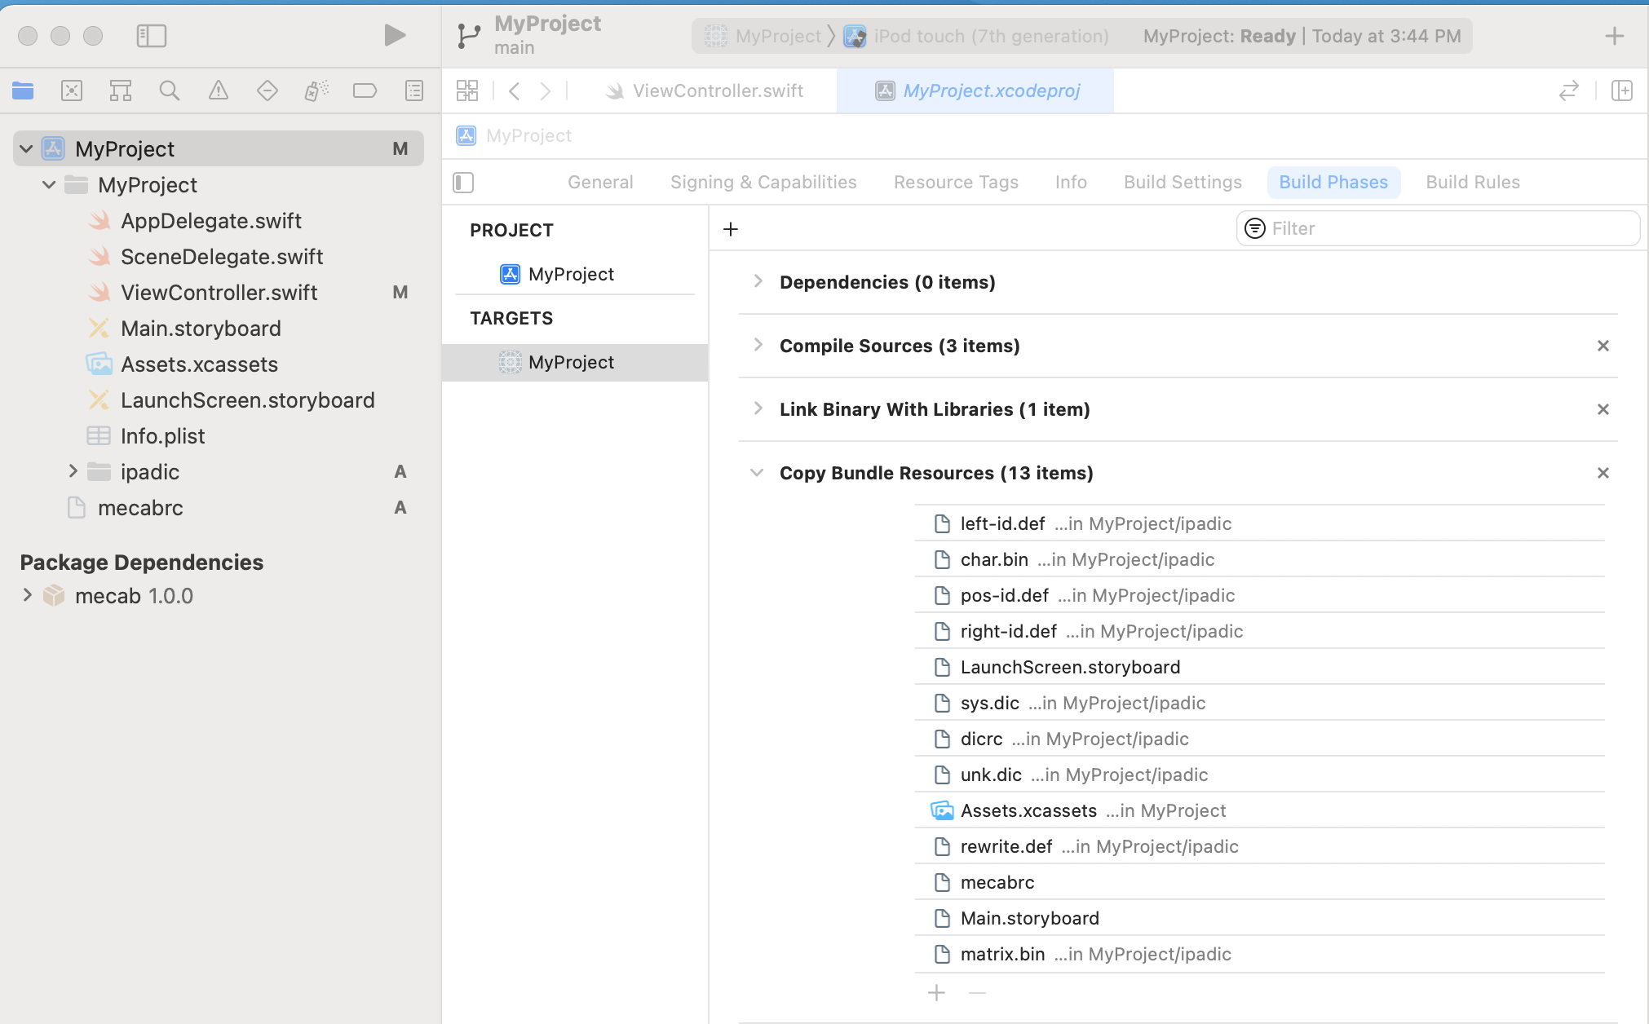Expand the Dependencies section
This screenshot has height=1024, width=1649.
coord(755,282)
